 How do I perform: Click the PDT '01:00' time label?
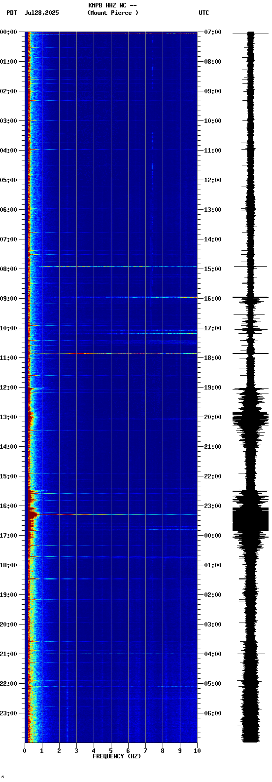coord(9,62)
